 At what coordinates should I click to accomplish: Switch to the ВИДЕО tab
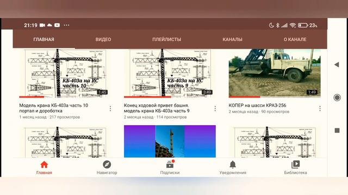point(103,40)
